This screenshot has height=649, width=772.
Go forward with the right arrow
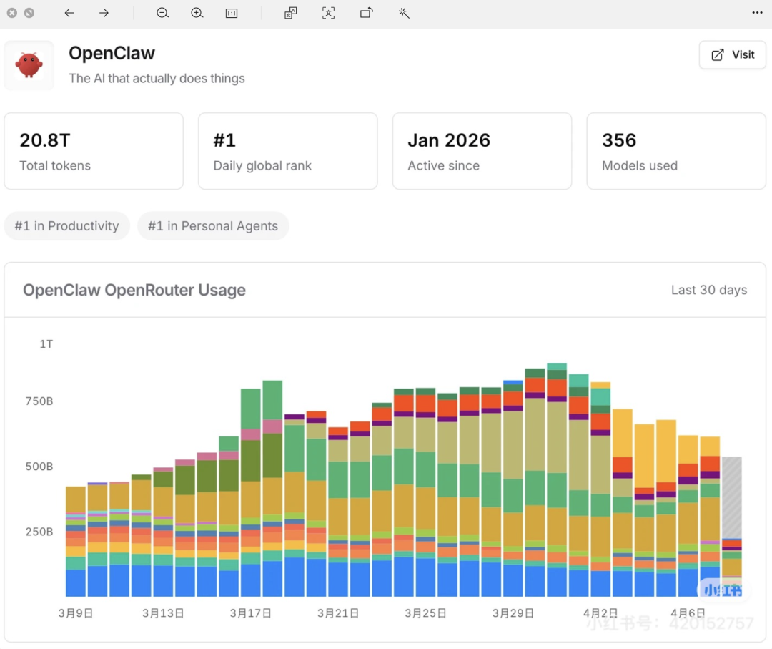pos(104,13)
